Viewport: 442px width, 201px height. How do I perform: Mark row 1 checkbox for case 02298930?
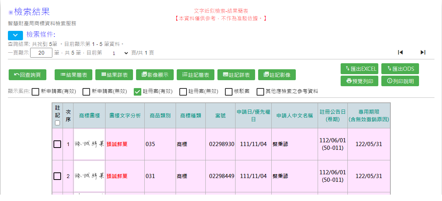57,144
